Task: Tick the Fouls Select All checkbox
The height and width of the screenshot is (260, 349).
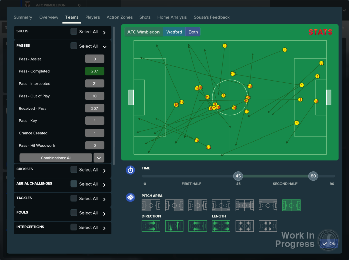Action: click(x=74, y=213)
